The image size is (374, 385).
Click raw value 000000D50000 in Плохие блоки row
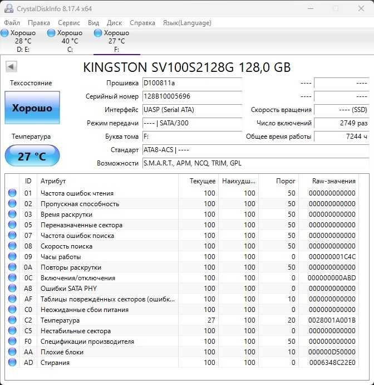[332, 352]
